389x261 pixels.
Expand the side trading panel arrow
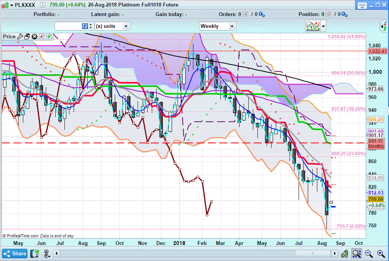click(384, 26)
